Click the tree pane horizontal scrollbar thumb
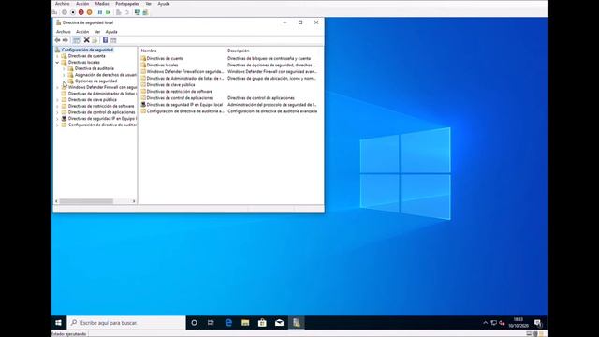This screenshot has width=599, height=337. pos(86,201)
